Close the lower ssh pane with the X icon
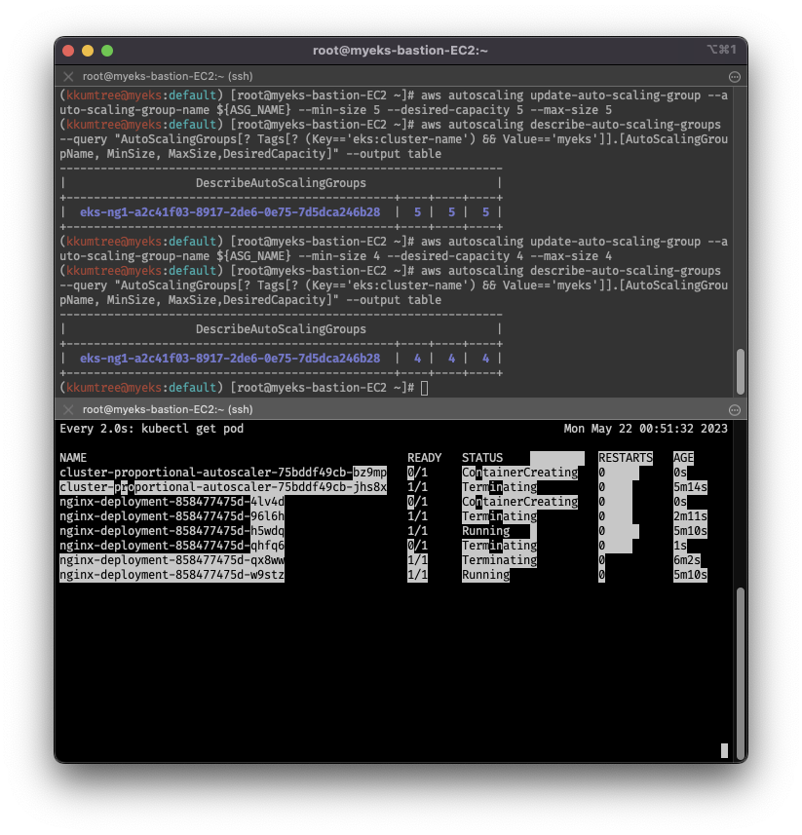This screenshot has width=802, height=835. pyautogui.click(x=68, y=409)
